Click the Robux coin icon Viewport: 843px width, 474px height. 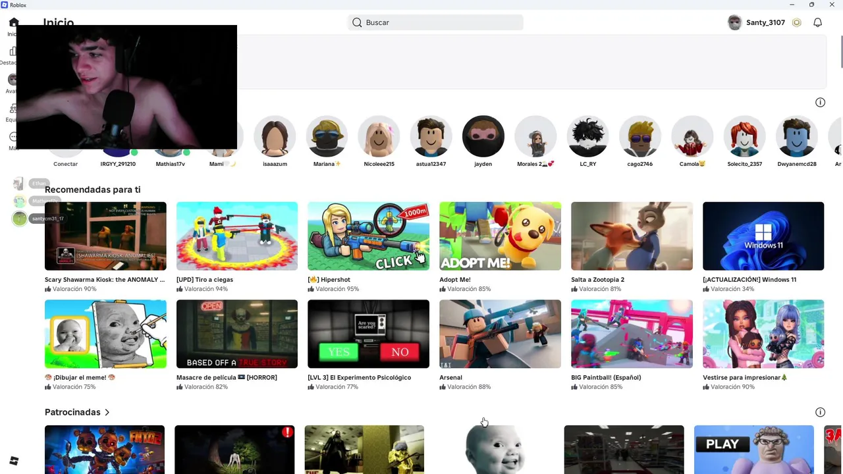[x=796, y=22]
